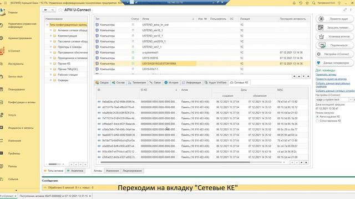Select Сопоставление КЕ radio button
This screenshot has height=199, width=355.
317,121
